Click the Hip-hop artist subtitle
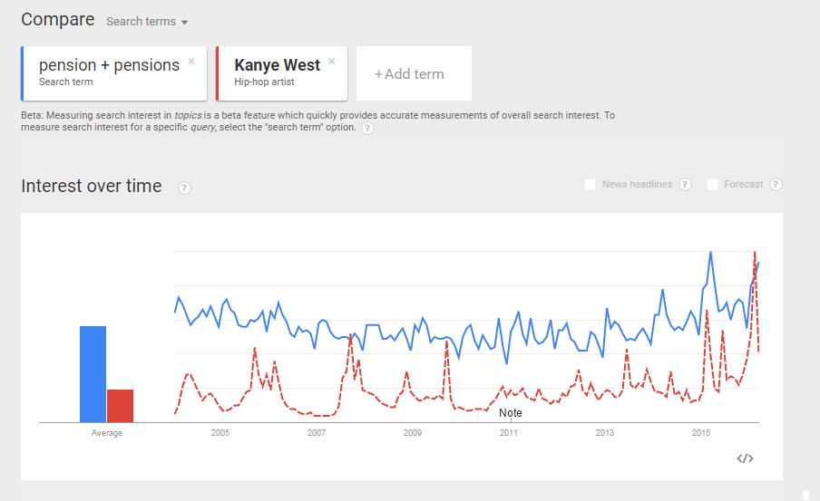Image resolution: width=820 pixels, height=501 pixels. (x=264, y=82)
